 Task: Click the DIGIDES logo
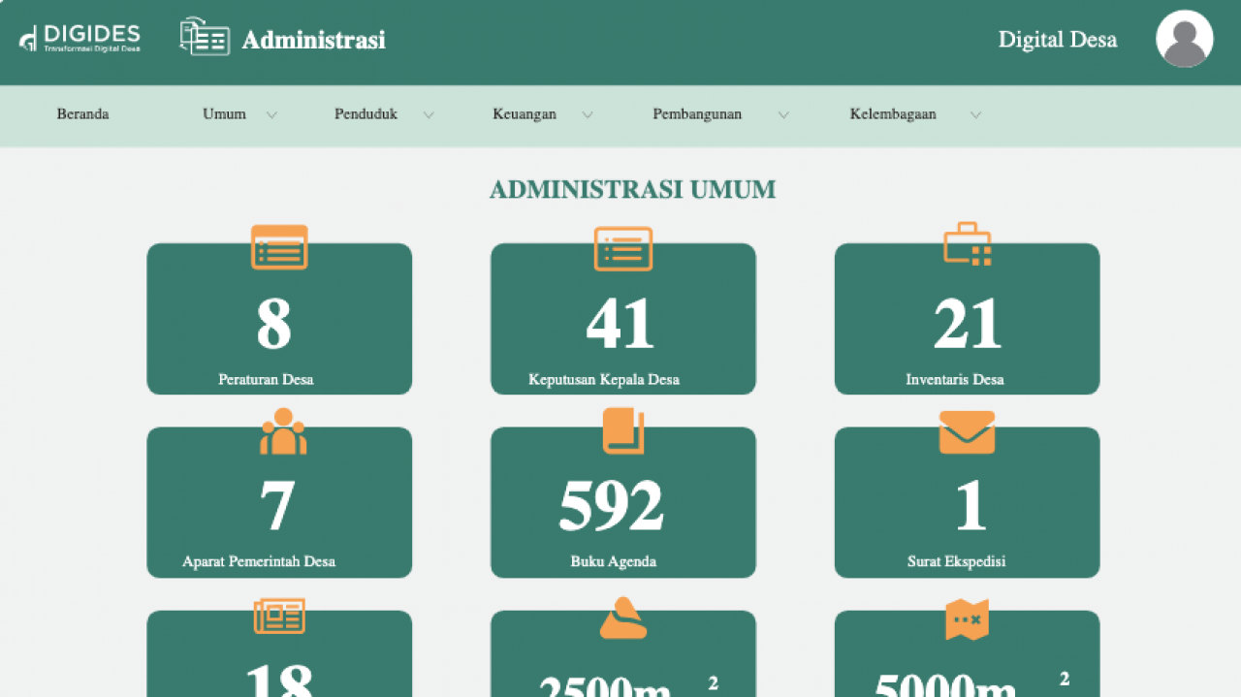(x=80, y=38)
